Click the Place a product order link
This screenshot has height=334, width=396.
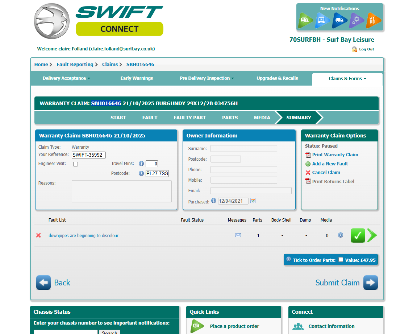click(234, 326)
